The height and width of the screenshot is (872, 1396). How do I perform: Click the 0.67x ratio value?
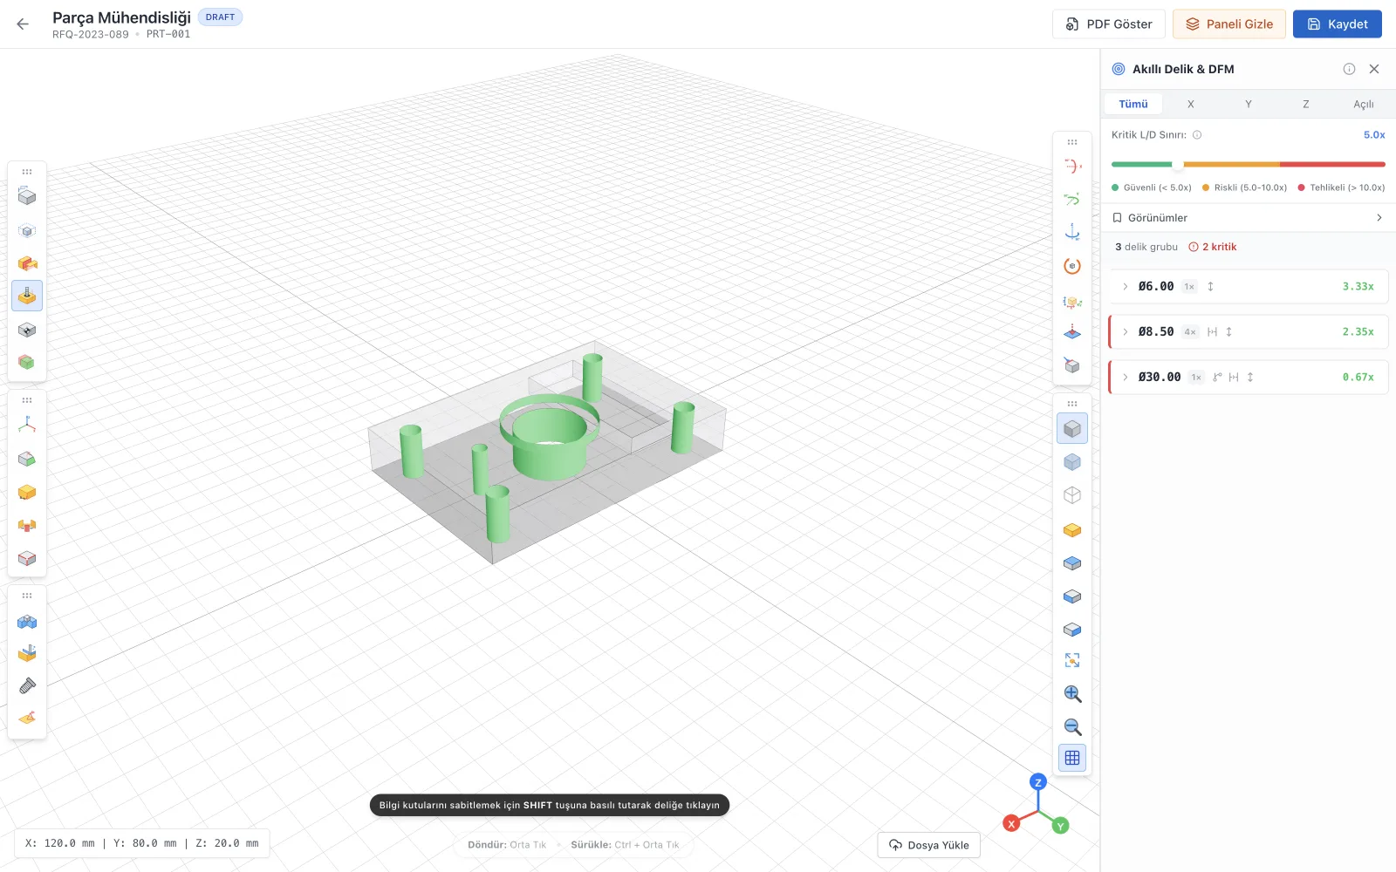click(x=1358, y=377)
